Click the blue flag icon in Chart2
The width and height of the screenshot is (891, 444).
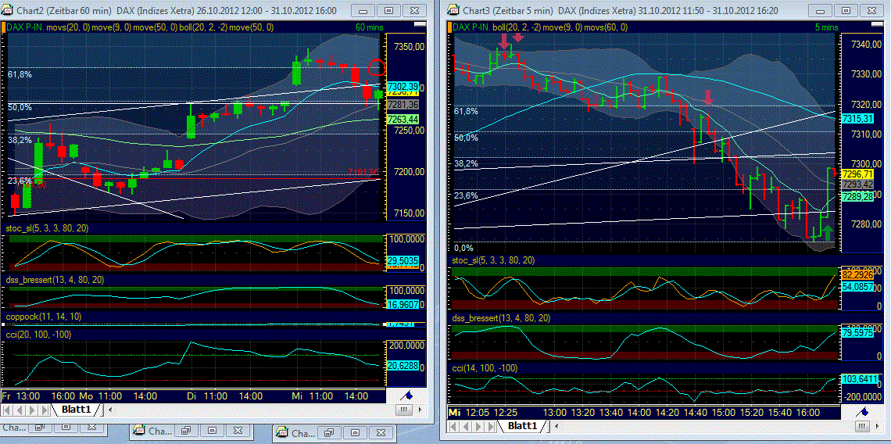(406, 395)
